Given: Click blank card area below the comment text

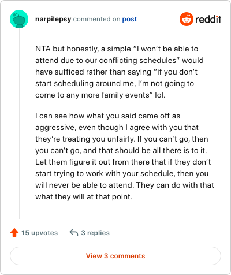Looking at the screenshot, I should point(123,211).
